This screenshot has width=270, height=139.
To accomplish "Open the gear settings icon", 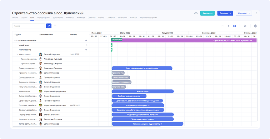I will coord(255,26).
